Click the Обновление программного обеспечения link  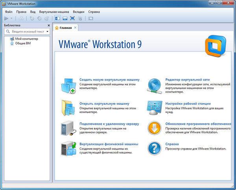point(198,124)
